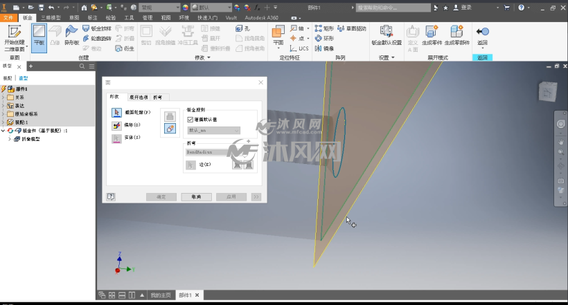Switch to the 草图 ribbon tab

(74, 18)
